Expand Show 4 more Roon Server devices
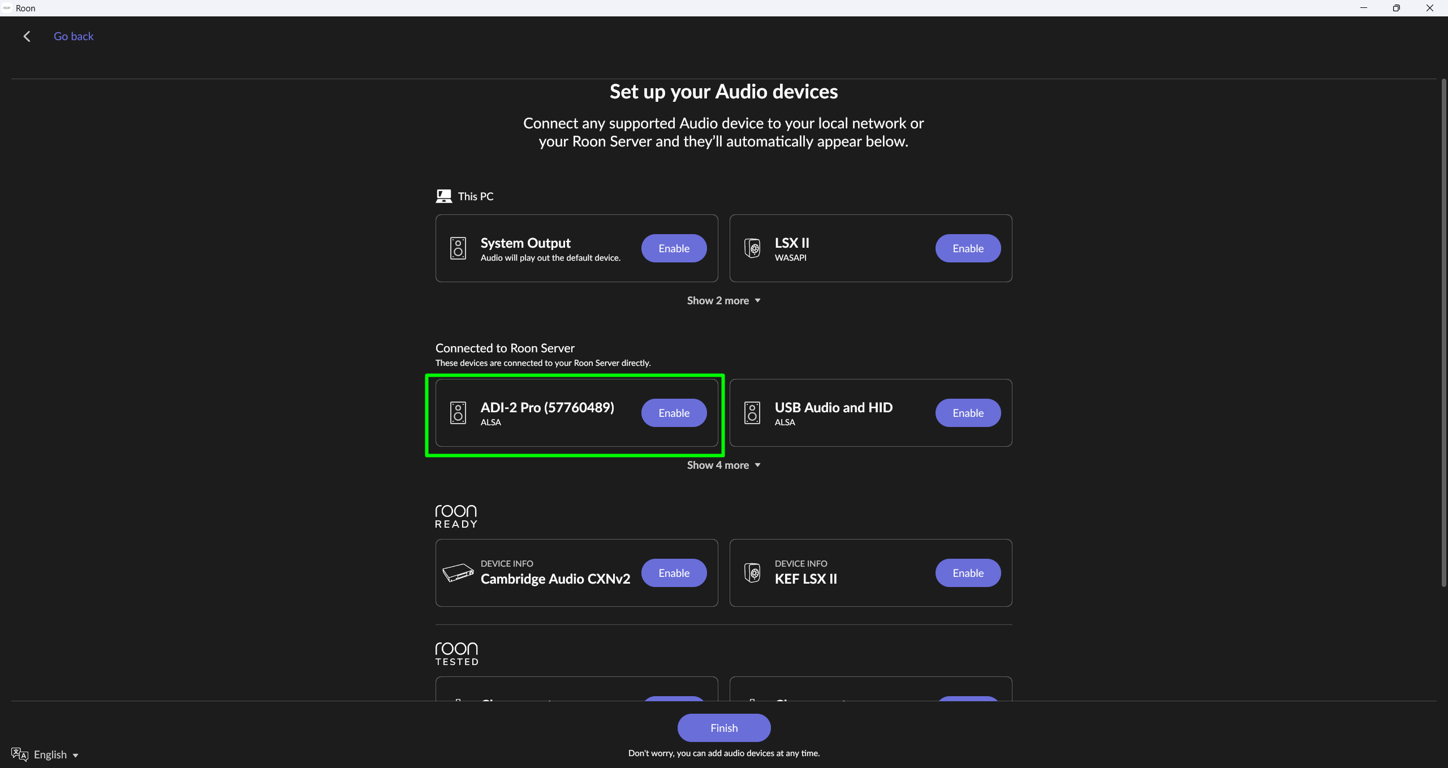The width and height of the screenshot is (1448, 768). 723,465
